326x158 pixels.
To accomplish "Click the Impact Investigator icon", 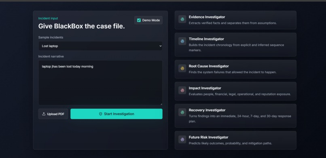I will click(x=182, y=91).
